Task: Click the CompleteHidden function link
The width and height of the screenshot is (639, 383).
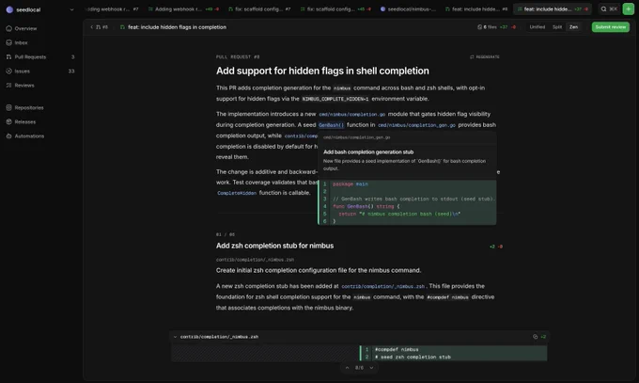Action: tap(237, 193)
